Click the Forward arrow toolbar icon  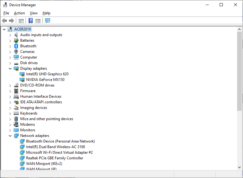tap(12, 21)
